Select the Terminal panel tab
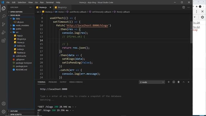206x116 pixels. [42, 82]
